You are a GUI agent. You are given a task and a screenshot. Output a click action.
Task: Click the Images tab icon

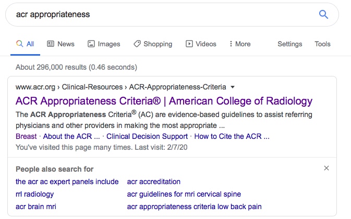[x=91, y=44]
